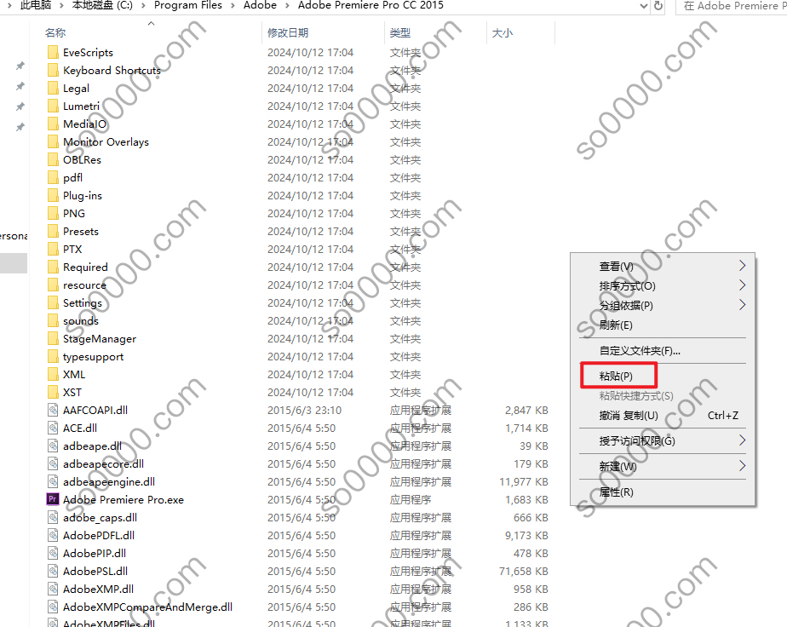The width and height of the screenshot is (787, 627).
Task: Go to 此电脑 in the address path
Action: pyautogui.click(x=36, y=5)
